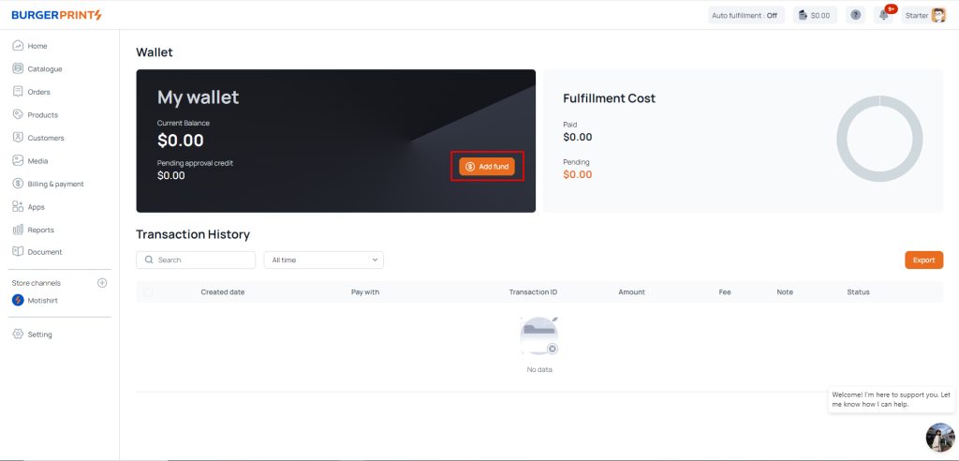This screenshot has height=461, width=959.
Task: Open the Starter account profile menu
Action: 925,15
